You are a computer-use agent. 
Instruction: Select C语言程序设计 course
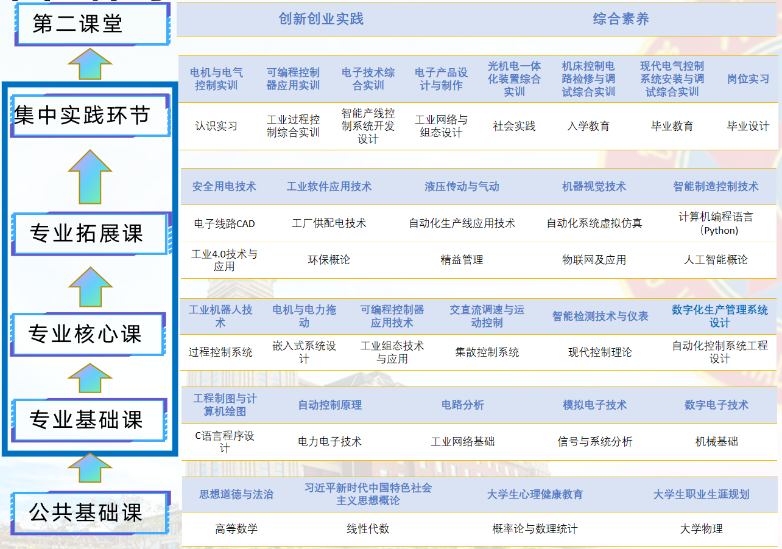225,441
